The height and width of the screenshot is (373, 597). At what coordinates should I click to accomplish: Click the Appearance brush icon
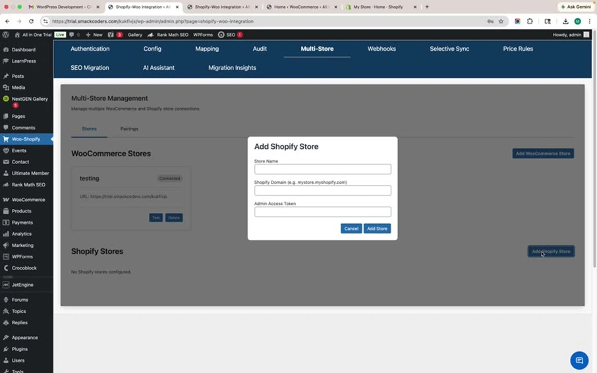pos(6,337)
